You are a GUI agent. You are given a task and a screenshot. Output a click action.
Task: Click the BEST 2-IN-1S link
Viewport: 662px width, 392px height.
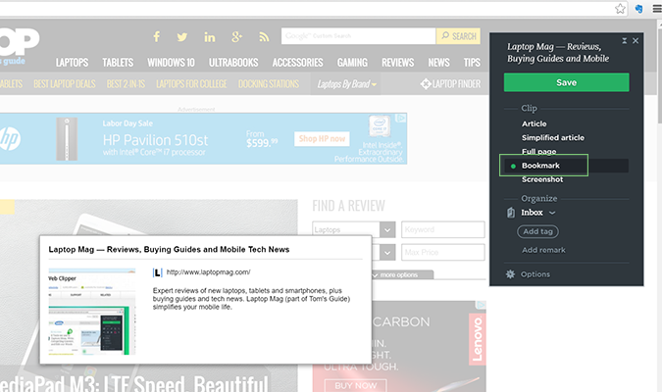[126, 84]
